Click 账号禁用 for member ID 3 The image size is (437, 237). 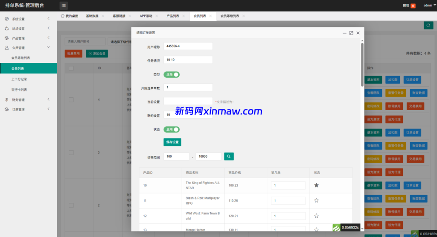point(394,159)
